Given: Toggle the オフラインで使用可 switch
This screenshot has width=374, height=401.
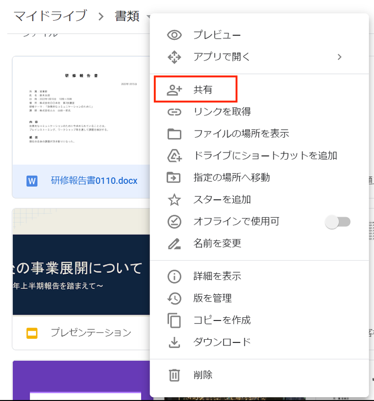Looking at the screenshot, I should [338, 222].
